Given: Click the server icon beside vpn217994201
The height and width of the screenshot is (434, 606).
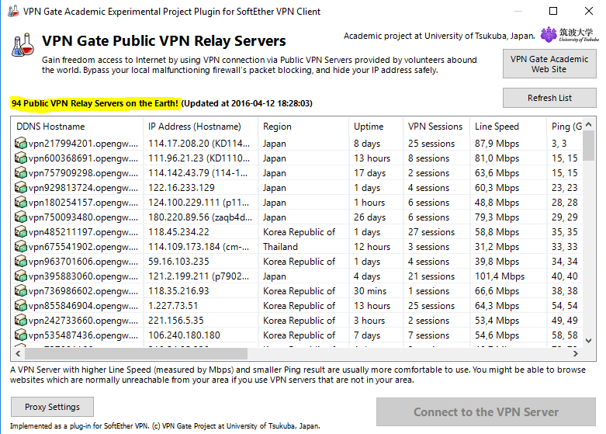Looking at the screenshot, I should point(20,144).
